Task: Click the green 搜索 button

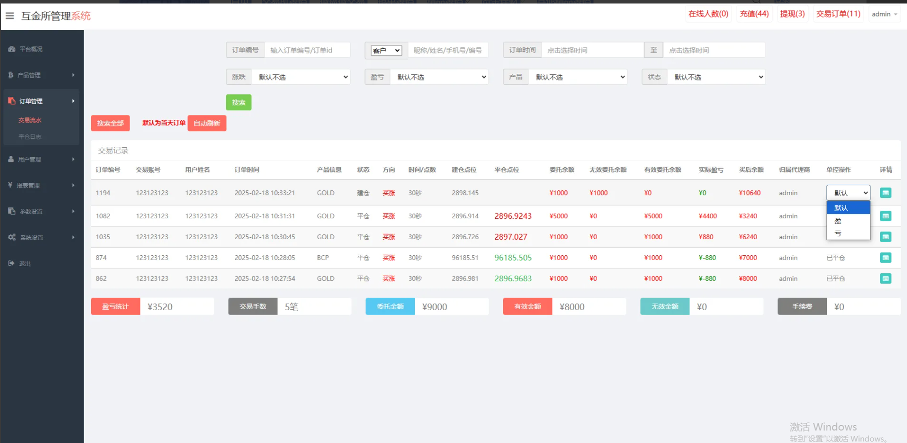Action: (238, 102)
